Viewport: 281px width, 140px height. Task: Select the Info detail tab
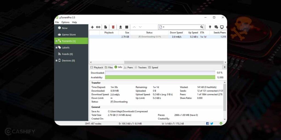118,67
